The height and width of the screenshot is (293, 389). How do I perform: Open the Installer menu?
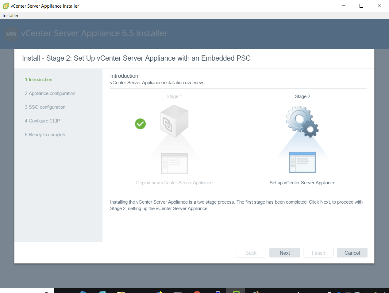pyautogui.click(x=11, y=16)
